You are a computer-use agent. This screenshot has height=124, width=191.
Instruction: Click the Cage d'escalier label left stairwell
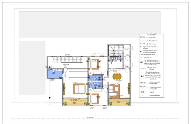pyautogui.click(x=66, y=64)
